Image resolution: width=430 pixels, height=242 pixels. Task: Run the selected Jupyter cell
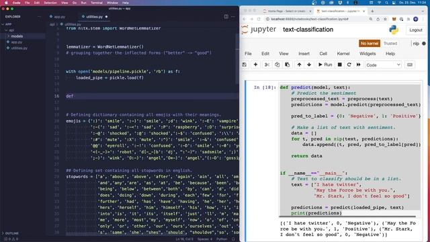325,65
